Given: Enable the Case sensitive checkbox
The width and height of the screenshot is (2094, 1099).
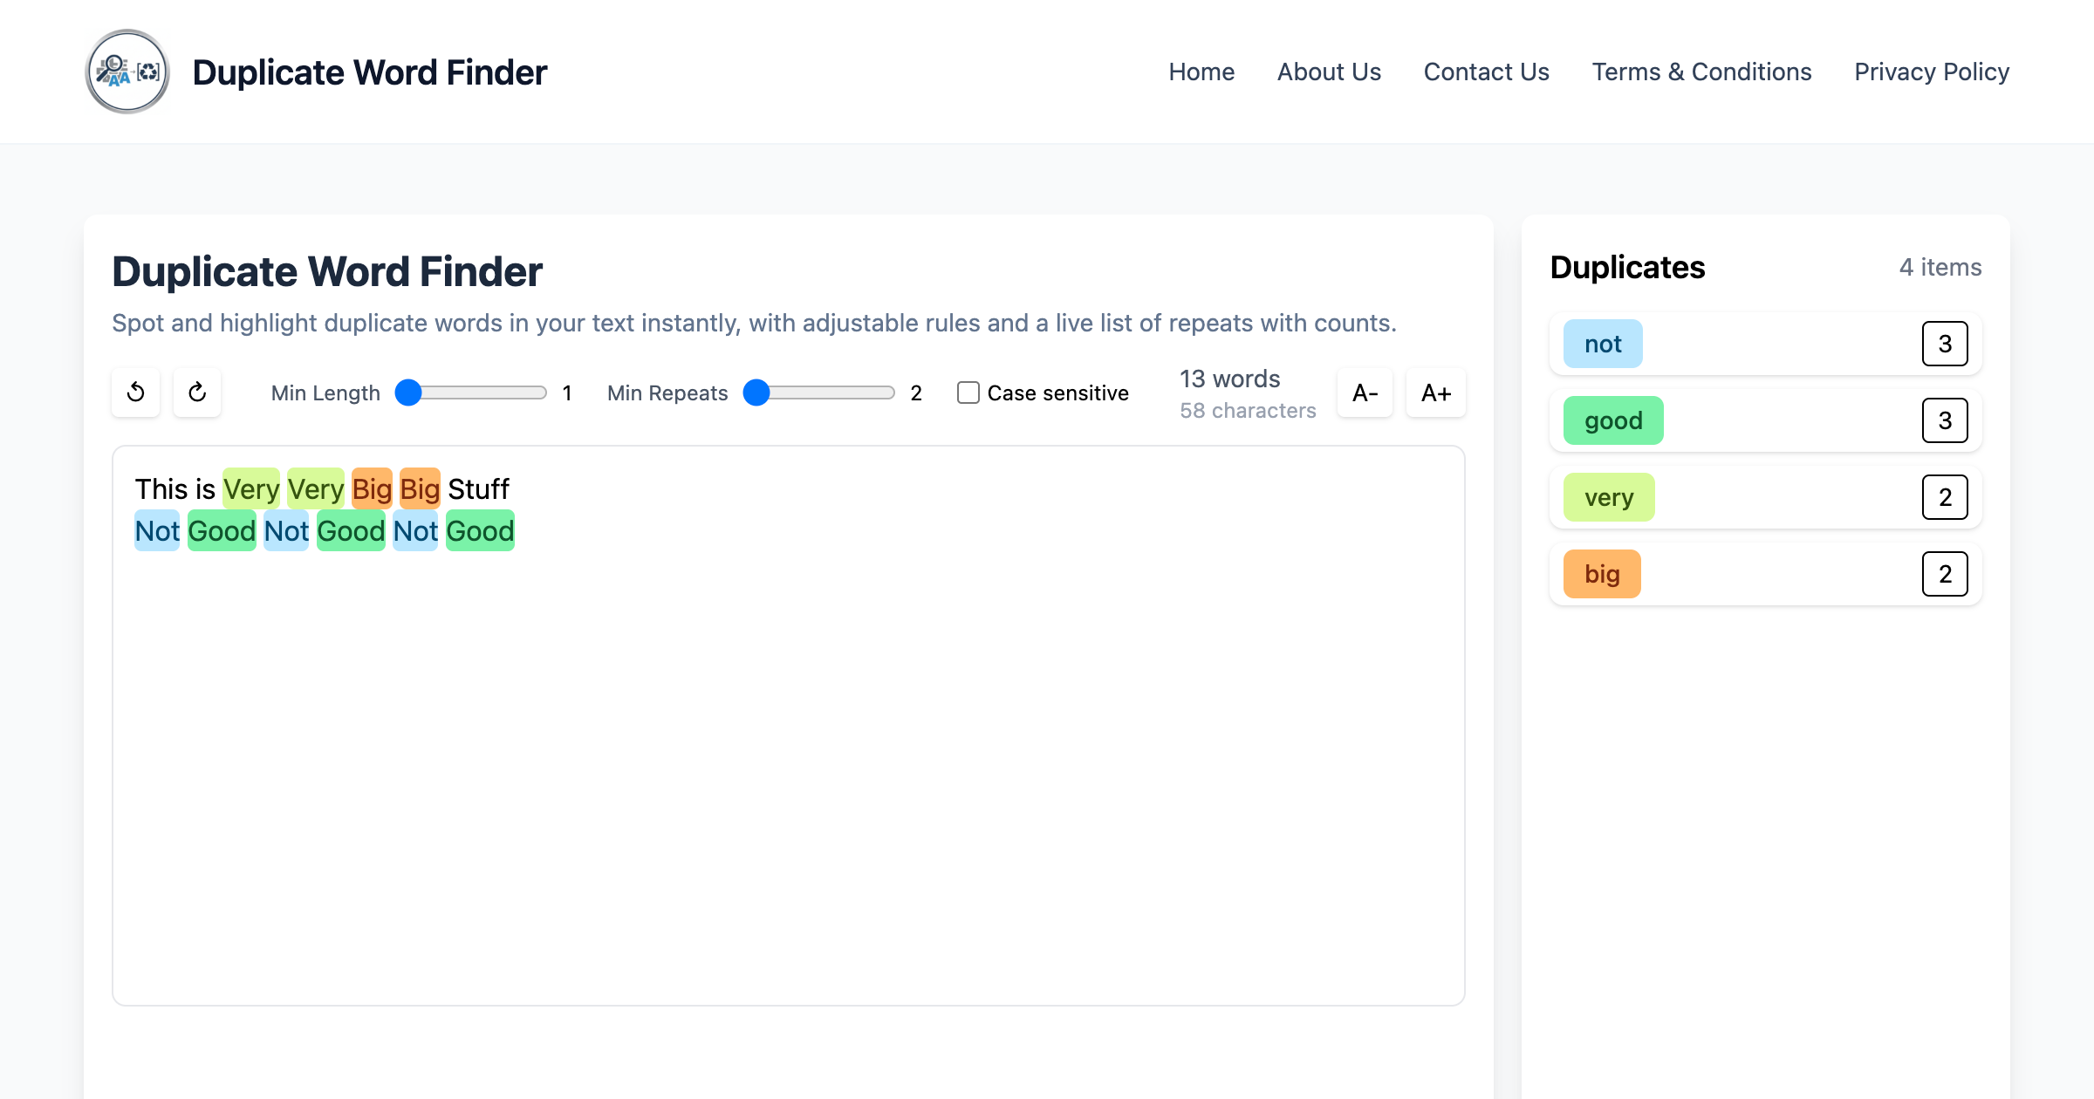Looking at the screenshot, I should pos(968,392).
